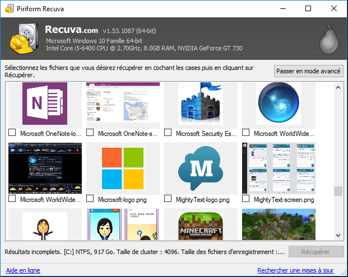
Task: Select the Minecraft Pocket Edition icon thumbnail
Action: coord(201,226)
